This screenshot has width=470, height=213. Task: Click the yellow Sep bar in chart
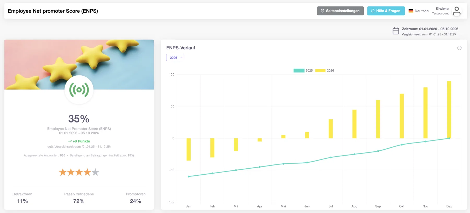[378, 119]
